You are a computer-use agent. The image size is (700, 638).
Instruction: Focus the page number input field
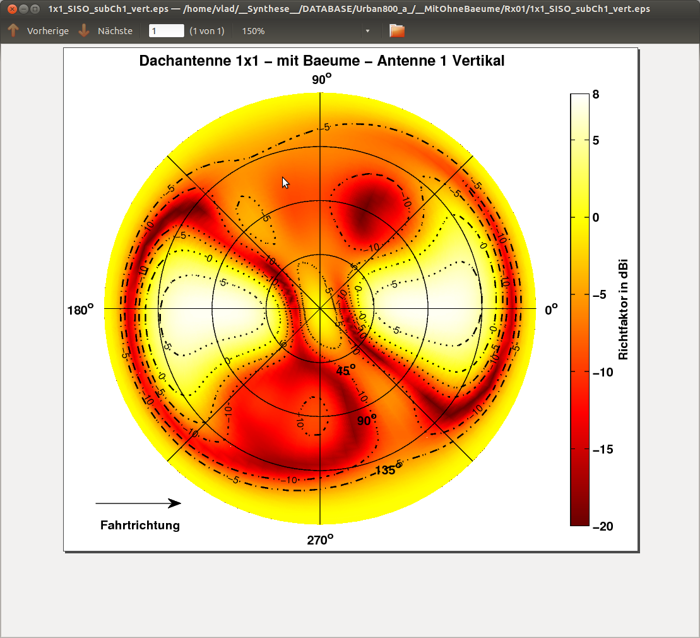click(167, 31)
